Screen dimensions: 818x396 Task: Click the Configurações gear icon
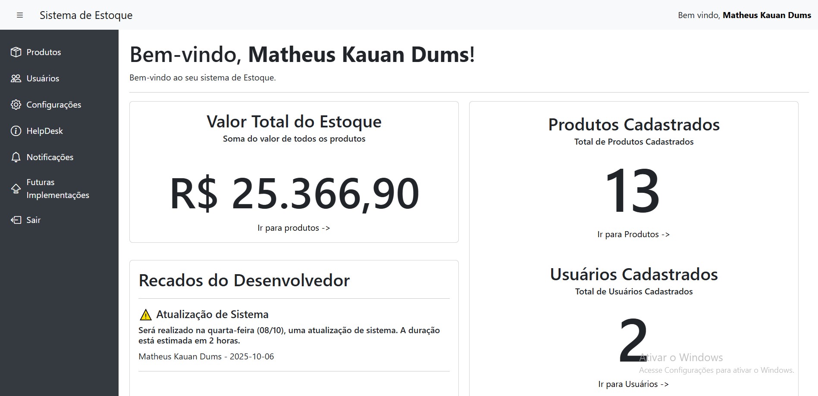(16, 105)
